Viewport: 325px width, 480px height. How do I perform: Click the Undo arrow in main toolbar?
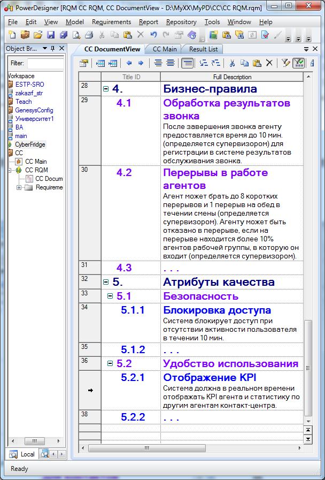tap(153, 35)
